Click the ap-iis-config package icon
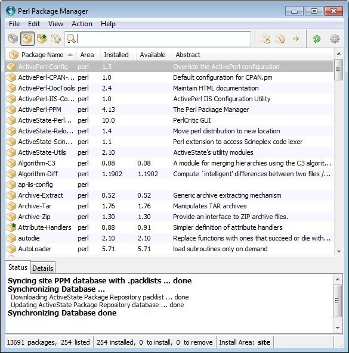 pyautogui.click(x=11, y=185)
